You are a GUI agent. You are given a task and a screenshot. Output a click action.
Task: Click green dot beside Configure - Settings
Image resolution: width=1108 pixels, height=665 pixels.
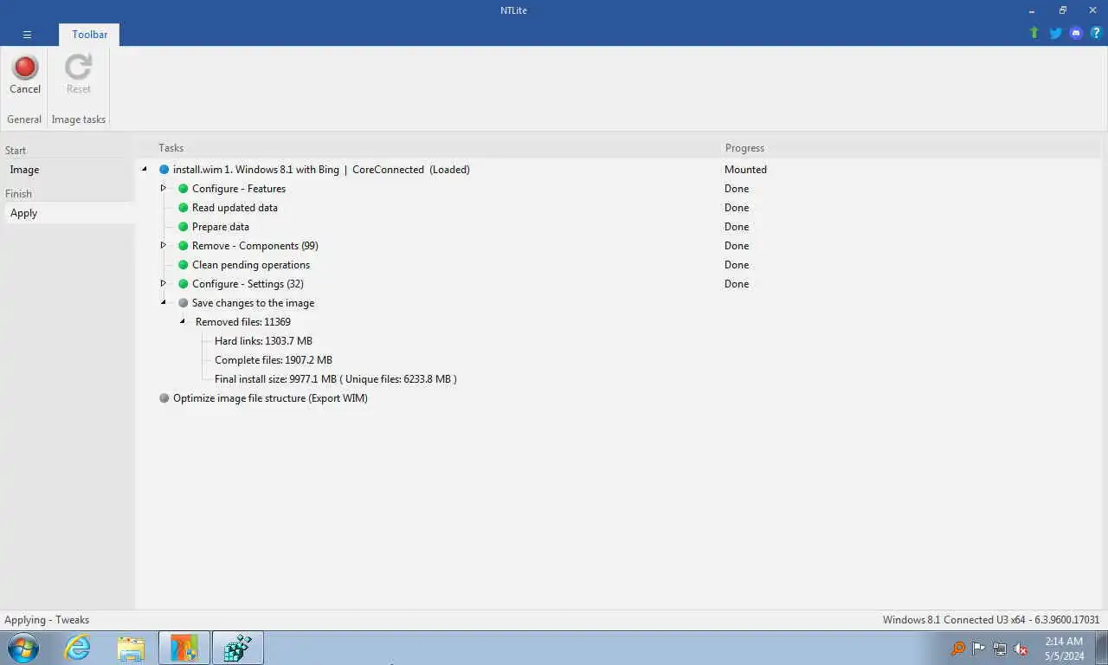(x=183, y=284)
